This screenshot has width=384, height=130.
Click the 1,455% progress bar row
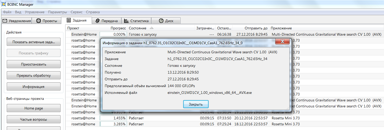click(x=113, y=118)
